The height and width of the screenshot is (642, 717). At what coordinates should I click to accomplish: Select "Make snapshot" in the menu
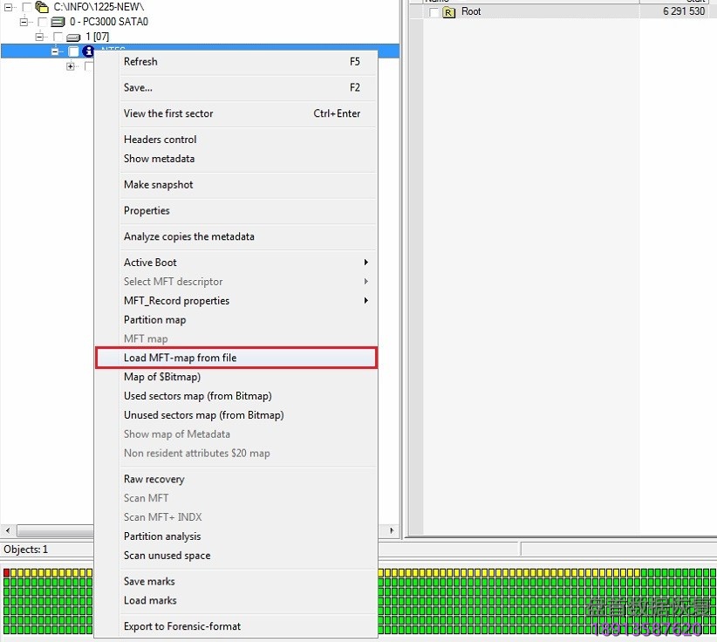point(158,184)
